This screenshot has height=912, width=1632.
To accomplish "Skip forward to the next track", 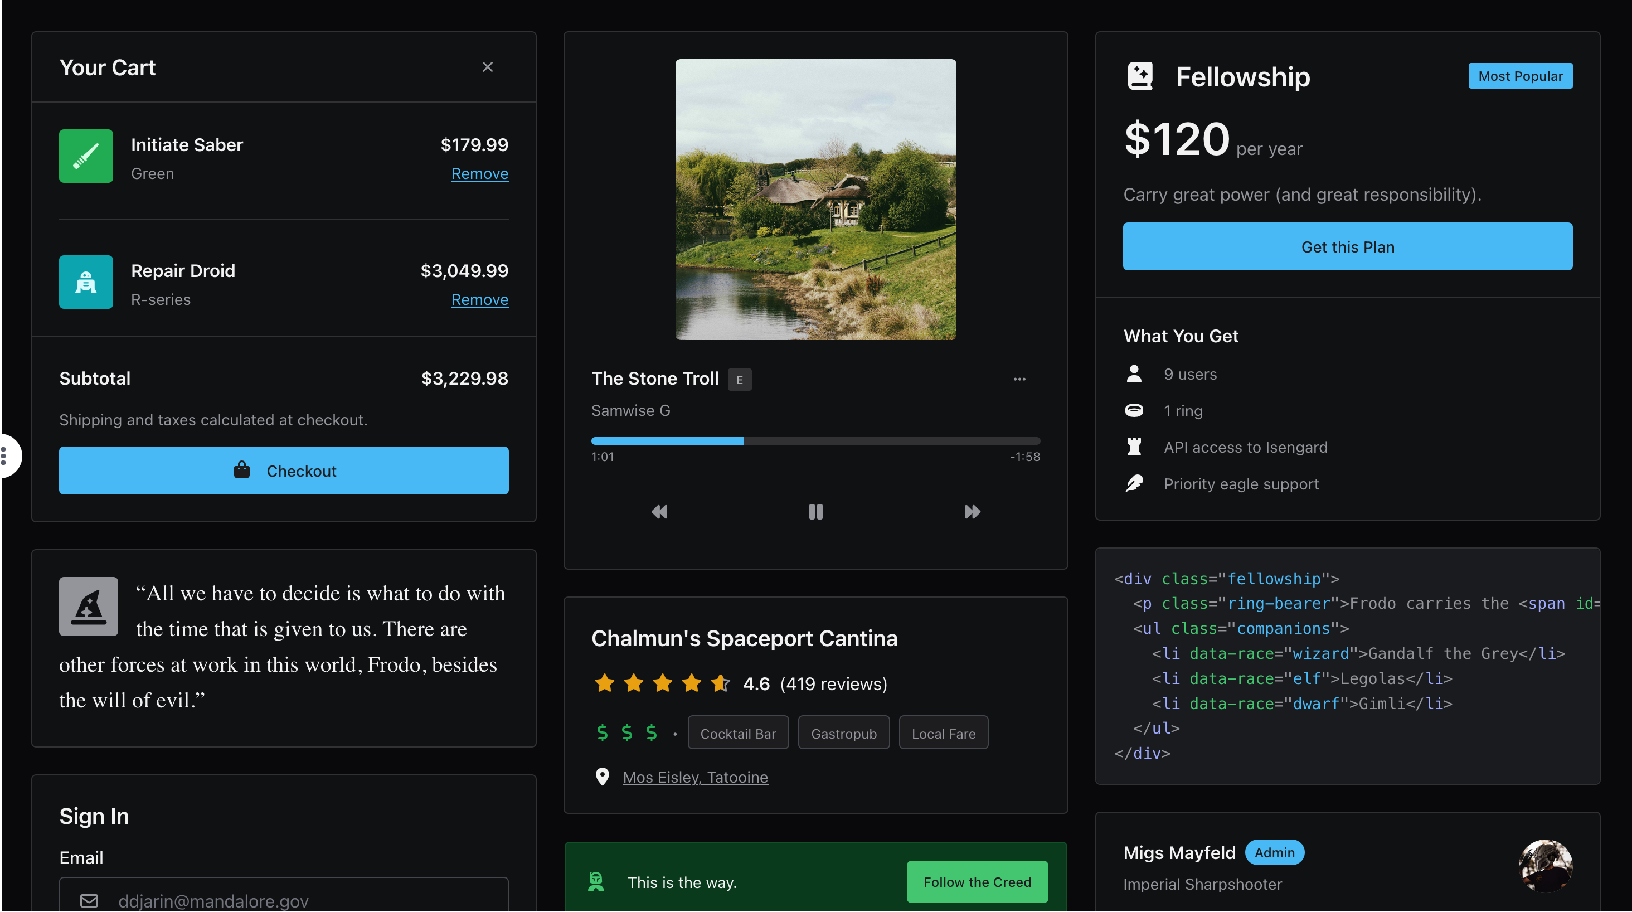I will 973,512.
